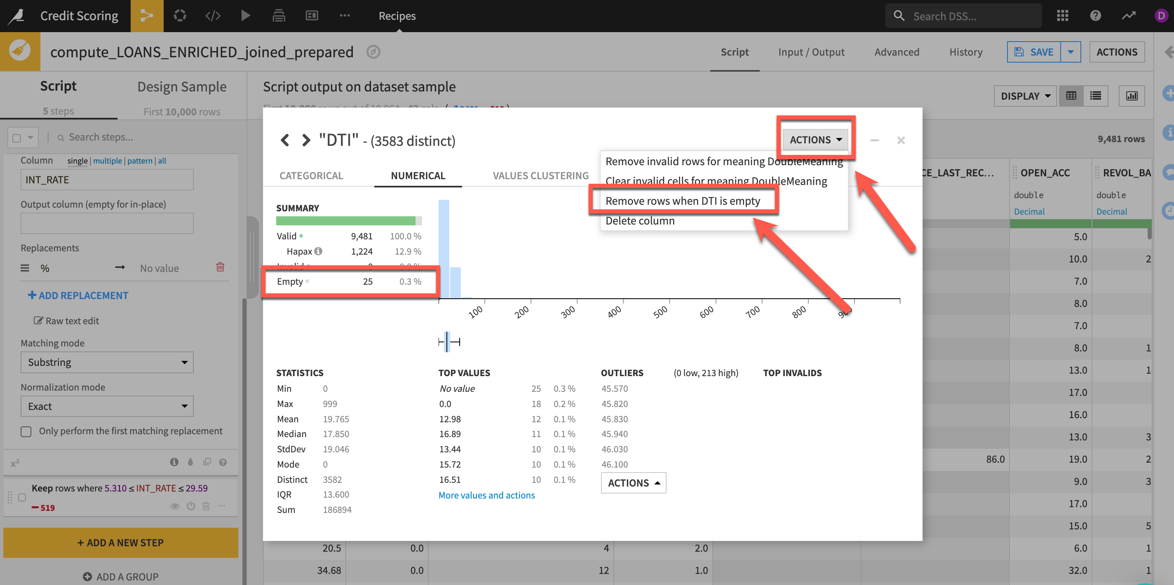Open More values and actions link
Screen dimensions: 1174x585
pyautogui.click(x=486, y=495)
